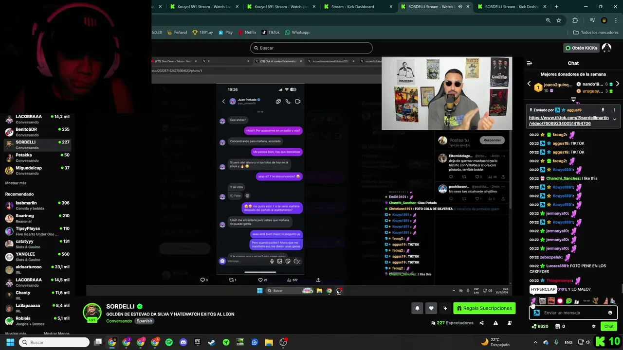This screenshot has height=350, width=623.
Task: Open Petakka channel in sidebar
Action: (37, 157)
